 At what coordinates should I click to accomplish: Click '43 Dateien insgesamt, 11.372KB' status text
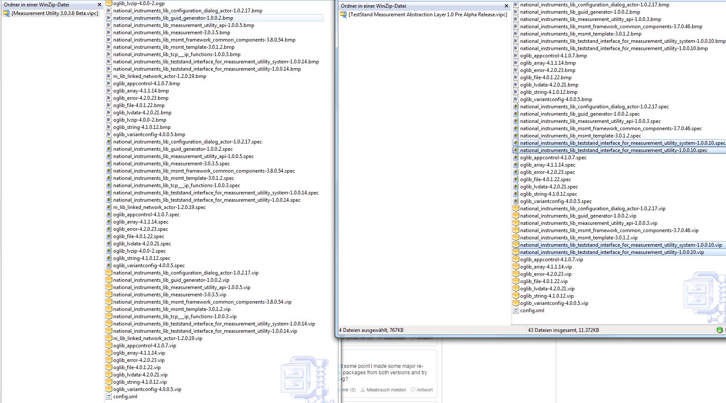(563, 330)
